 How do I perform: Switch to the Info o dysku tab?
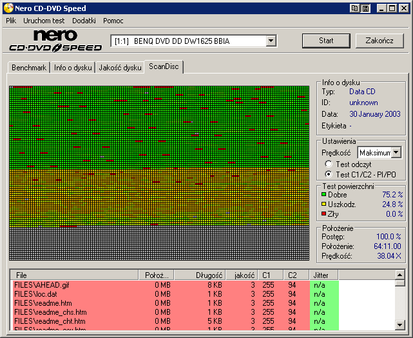[73, 68]
